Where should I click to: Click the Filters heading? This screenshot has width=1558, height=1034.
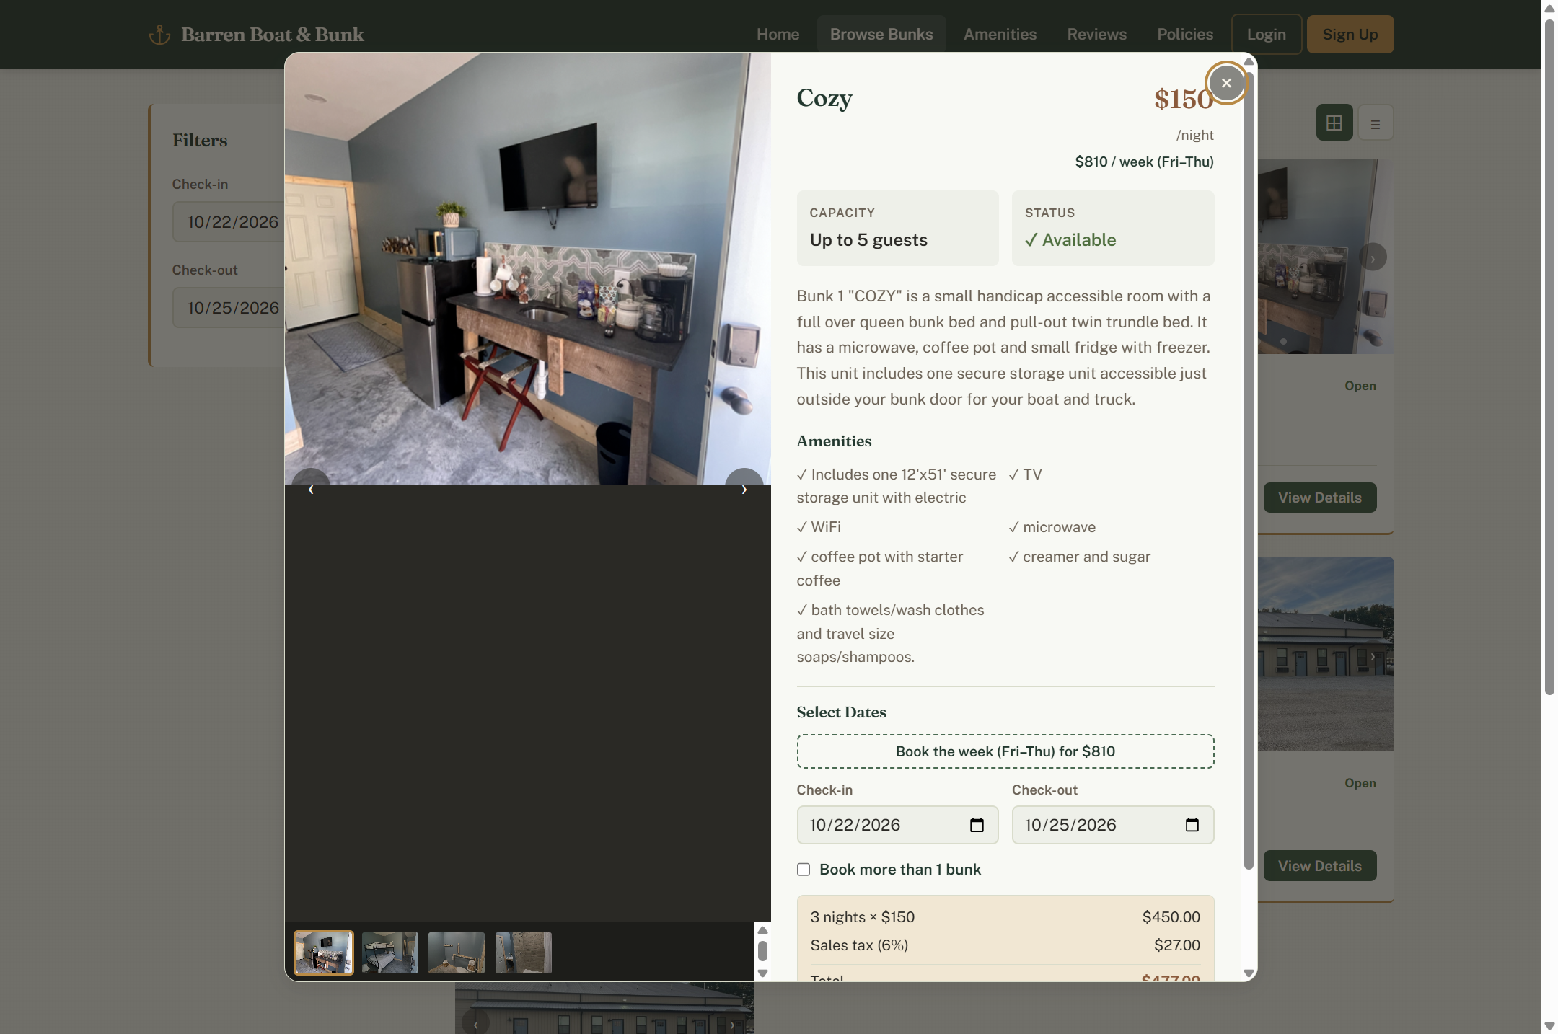click(200, 141)
